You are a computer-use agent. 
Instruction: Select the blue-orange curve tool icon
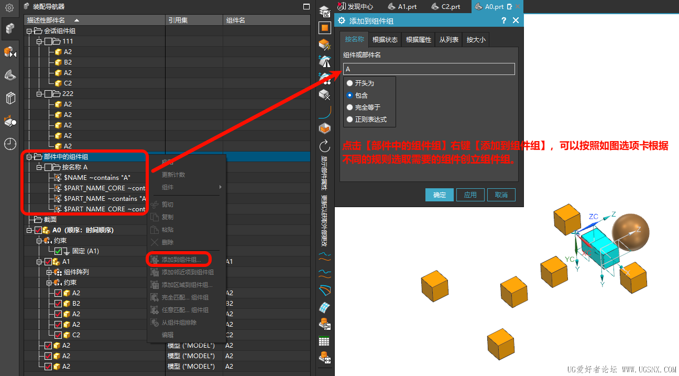325,111
